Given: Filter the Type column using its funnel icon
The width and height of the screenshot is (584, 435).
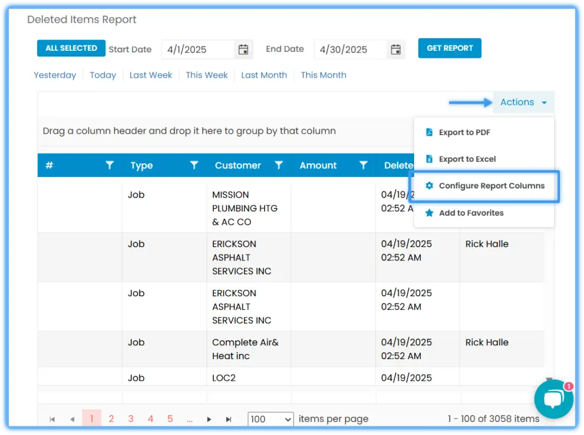Looking at the screenshot, I should [x=194, y=165].
